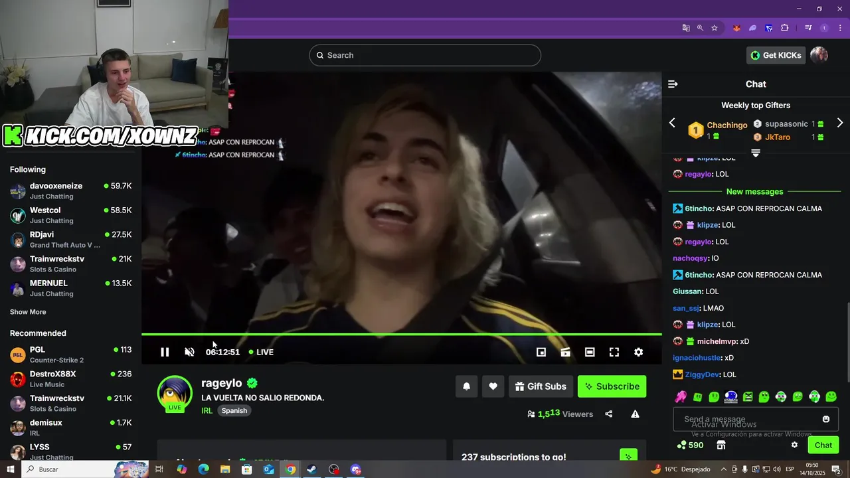
Task: Open media controls in Chrome toolbar
Action: click(x=808, y=28)
